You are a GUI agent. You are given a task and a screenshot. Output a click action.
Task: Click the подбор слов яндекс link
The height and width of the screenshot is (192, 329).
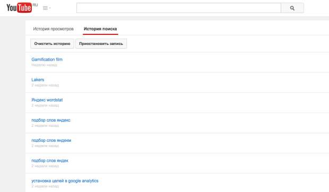(x=51, y=120)
